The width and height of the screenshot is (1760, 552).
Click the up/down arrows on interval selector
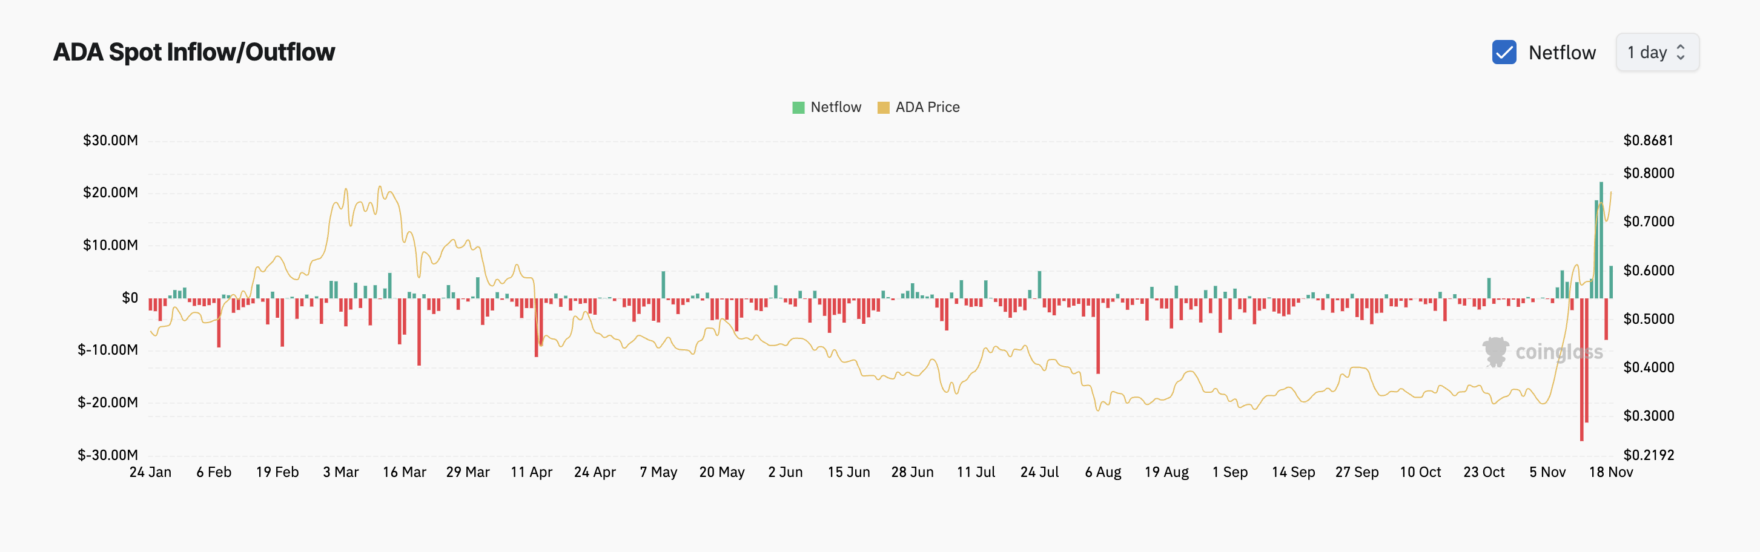pos(1681,53)
